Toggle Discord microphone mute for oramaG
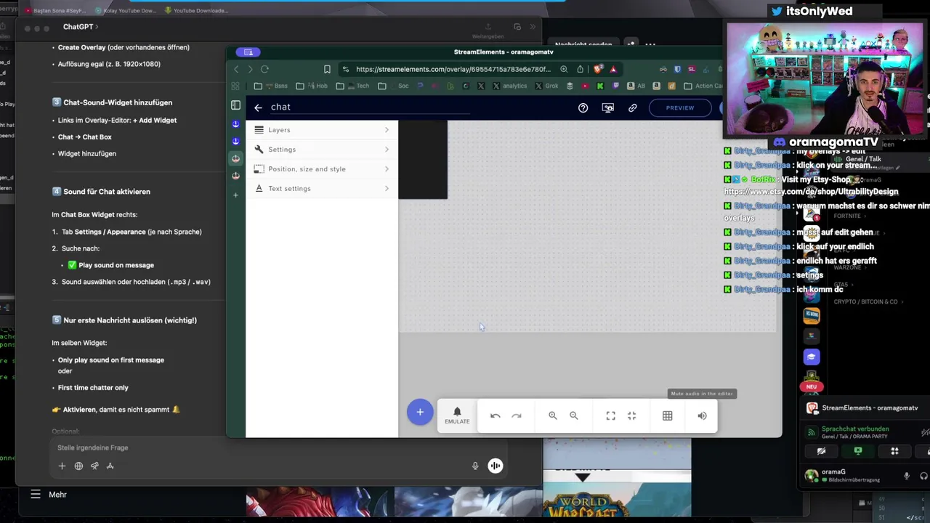 coord(907,476)
